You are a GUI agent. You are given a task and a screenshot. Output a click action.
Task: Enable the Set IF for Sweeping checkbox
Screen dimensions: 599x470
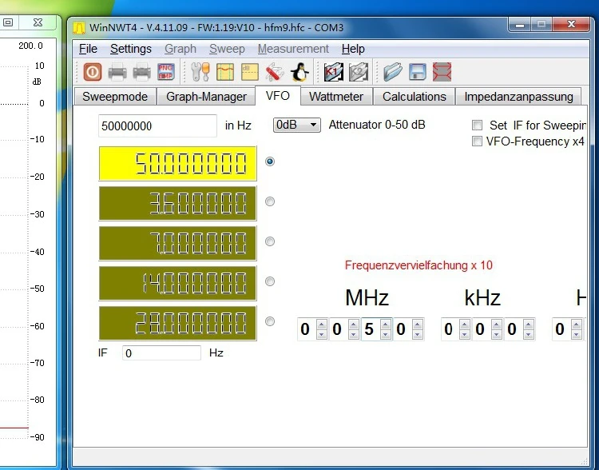click(x=477, y=125)
